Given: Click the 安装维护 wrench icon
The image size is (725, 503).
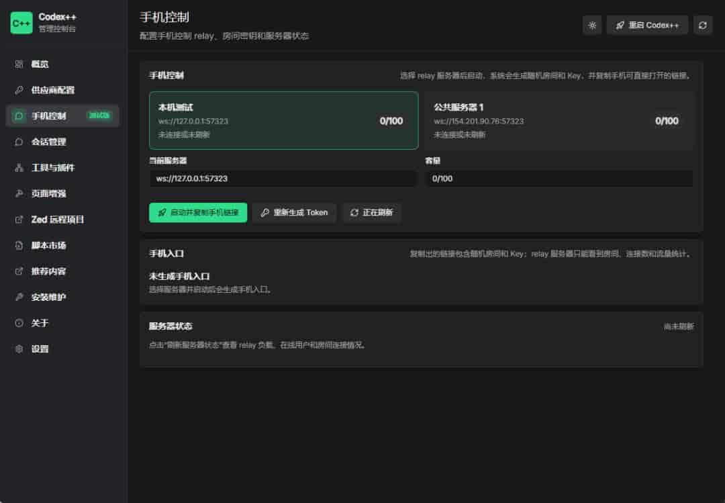Looking at the screenshot, I should (x=19, y=298).
